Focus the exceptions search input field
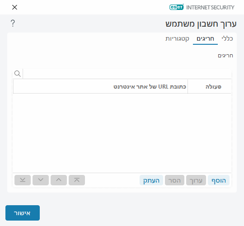This screenshot has width=244, height=226. click(x=127, y=74)
